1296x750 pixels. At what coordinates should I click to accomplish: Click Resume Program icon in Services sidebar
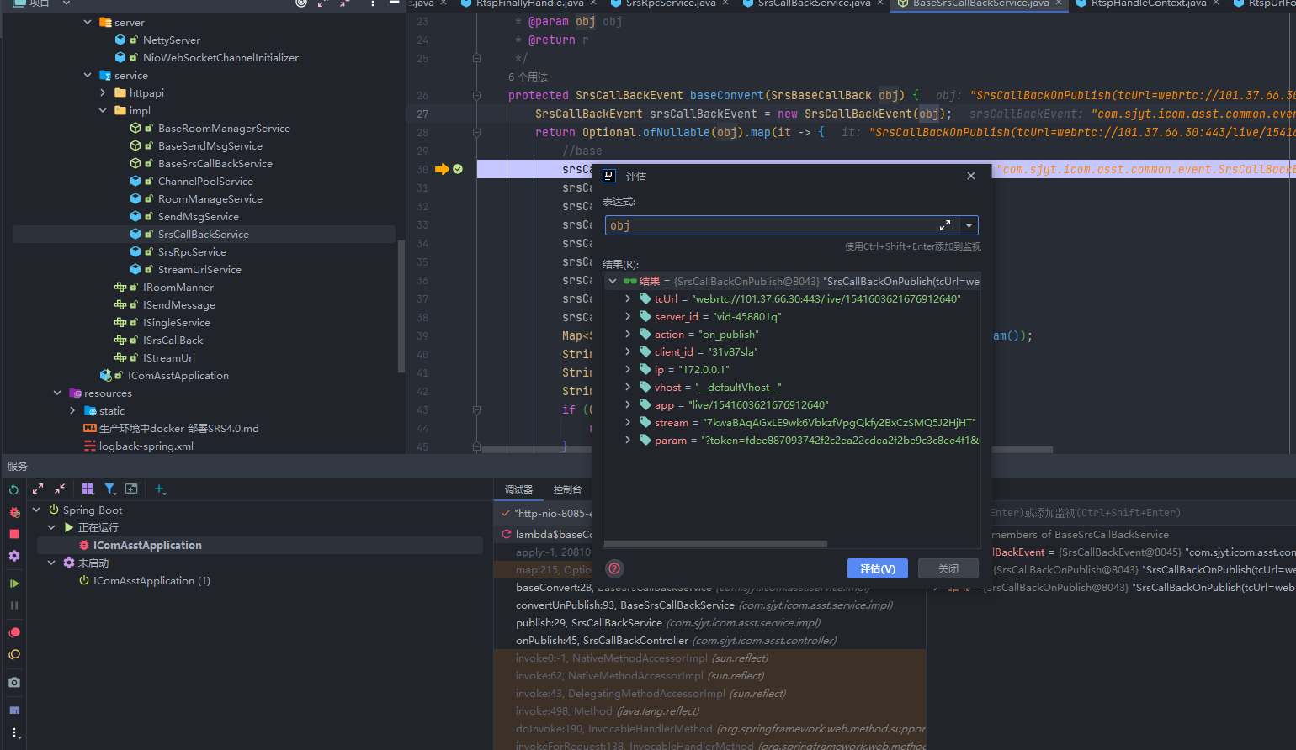point(14,583)
